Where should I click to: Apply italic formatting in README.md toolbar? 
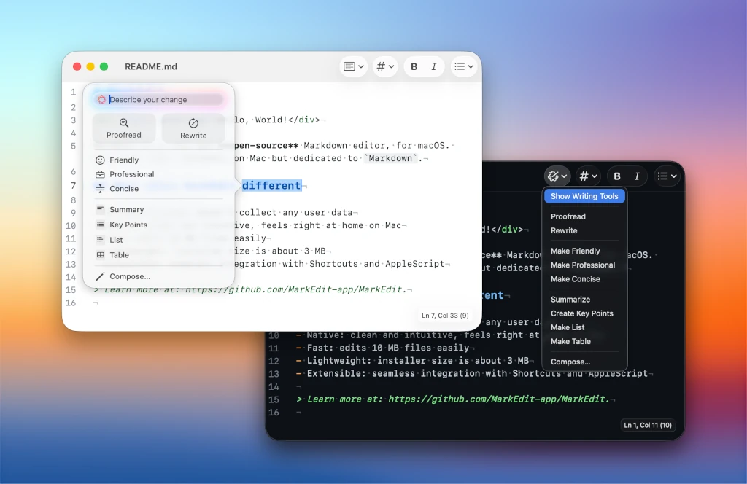pyautogui.click(x=434, y=66)
